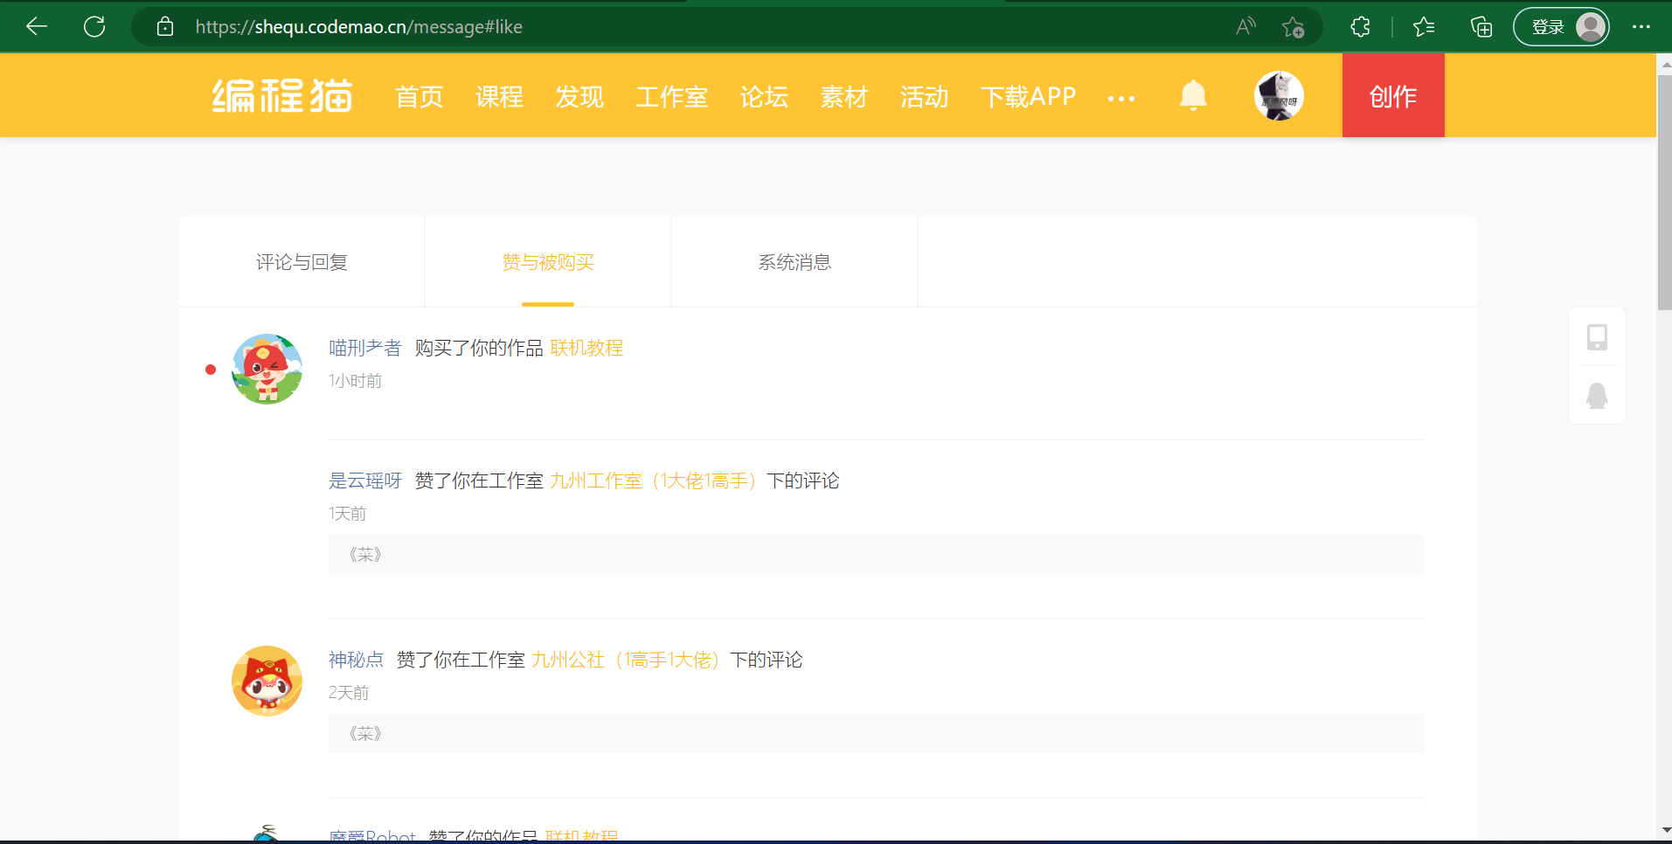Open the 活动 nav item
Viewport: 1672px width, 844px height.
click(925, 96)
